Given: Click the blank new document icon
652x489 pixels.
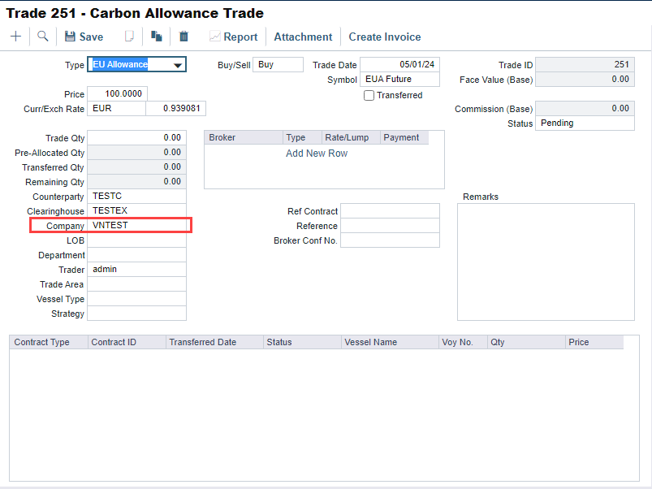Looking at the screenshot, I should pyautogui.click(x=128, y=37).
